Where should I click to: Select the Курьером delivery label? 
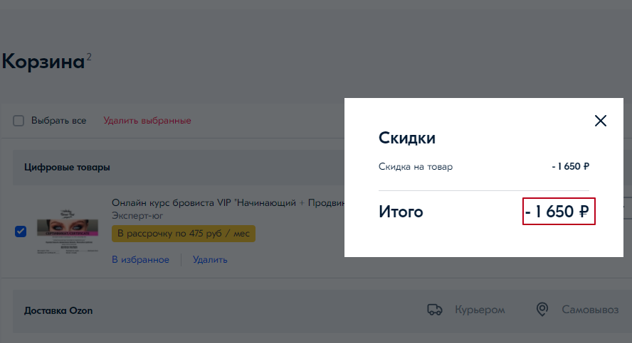(x=480, y=310)
